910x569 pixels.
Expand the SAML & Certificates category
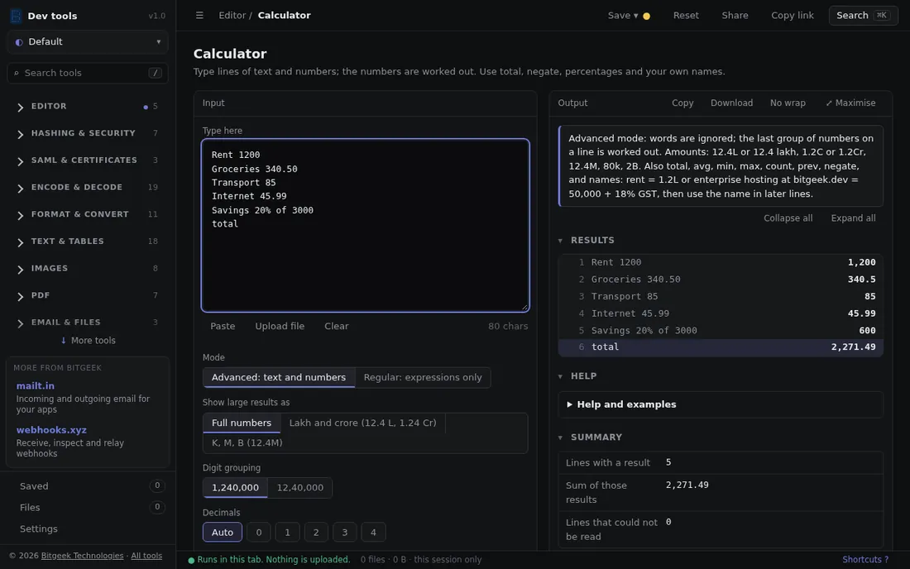pyautogui.click(x=87, y=160)
